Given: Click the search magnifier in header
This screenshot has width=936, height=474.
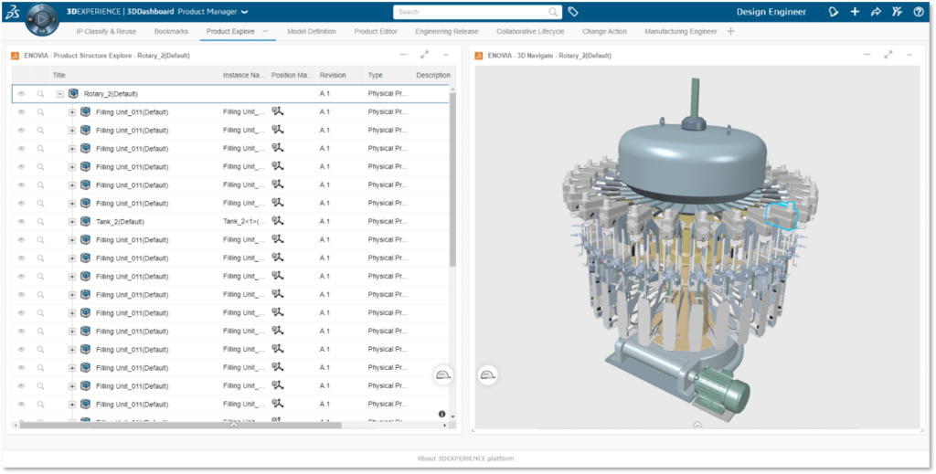Looking at the screenshot, I should (553, 12).
